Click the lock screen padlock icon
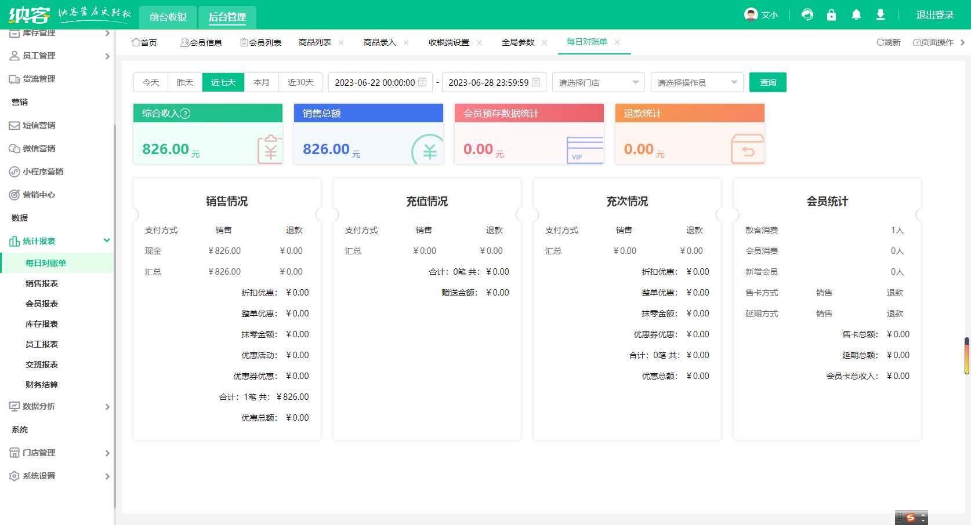This screenshot has width=971, height=525. [x=831, y=15]
